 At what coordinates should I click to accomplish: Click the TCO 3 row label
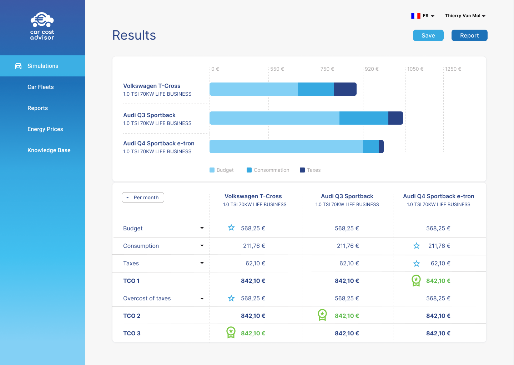click(132, 333)
